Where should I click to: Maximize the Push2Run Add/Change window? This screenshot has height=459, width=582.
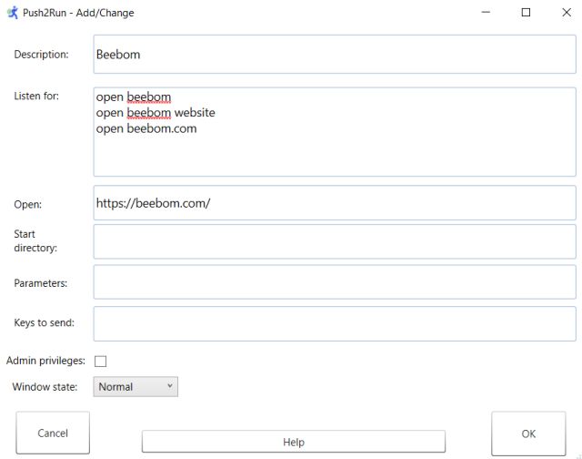coord(526,13)
